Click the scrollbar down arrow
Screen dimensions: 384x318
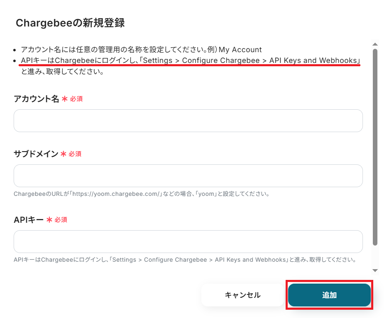click(x=375, y=270)
